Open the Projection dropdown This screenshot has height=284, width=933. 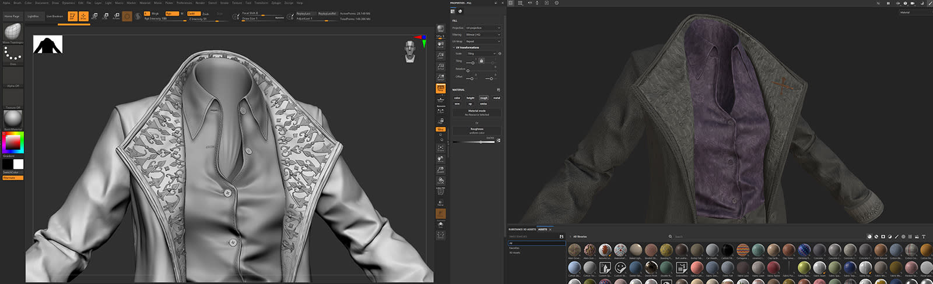(482, 28)
